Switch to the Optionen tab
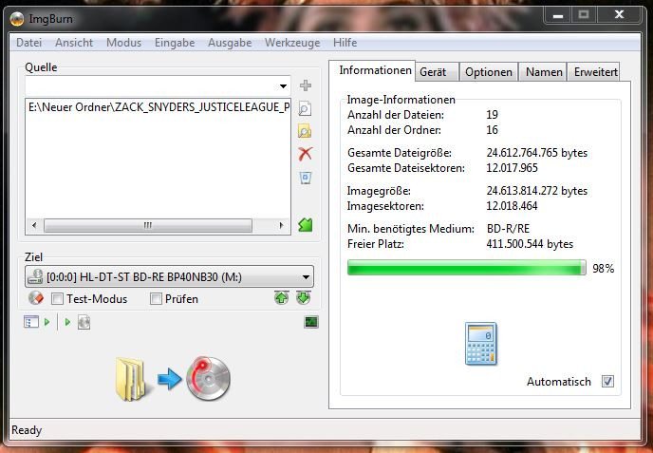This screenshot has height=453, width=653. tap(489, 72)
